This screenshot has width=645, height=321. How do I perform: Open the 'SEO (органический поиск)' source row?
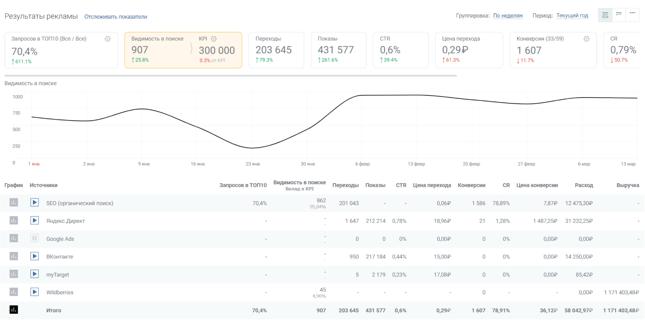pos(80,203)
